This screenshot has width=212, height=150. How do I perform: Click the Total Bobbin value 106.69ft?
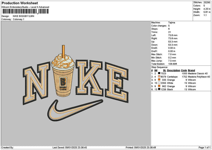[172, 64]
